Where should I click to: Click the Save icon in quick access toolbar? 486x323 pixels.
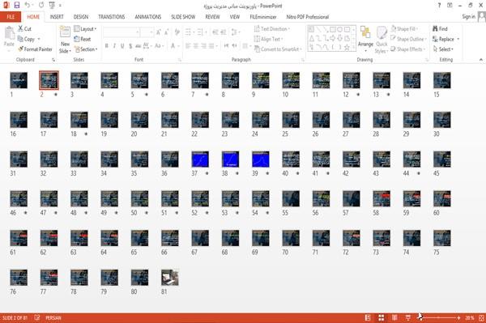pyautogui.click(x=17, y=5)
